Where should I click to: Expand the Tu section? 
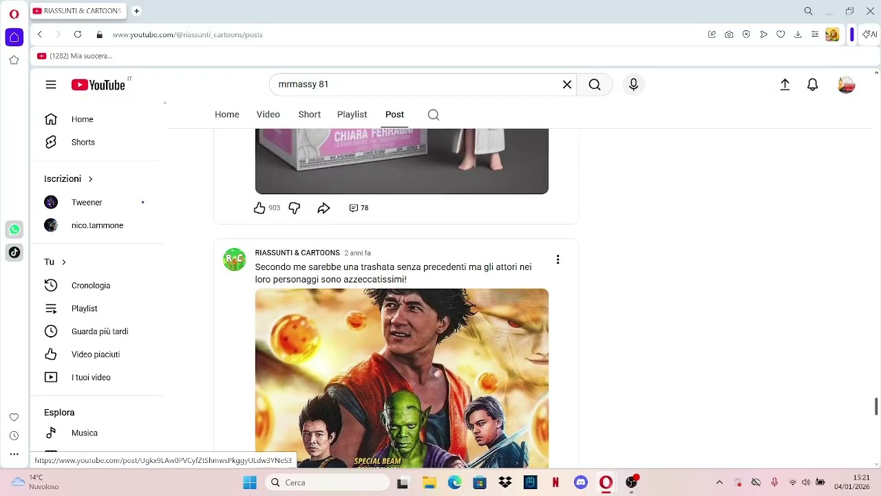pos(55,262)
